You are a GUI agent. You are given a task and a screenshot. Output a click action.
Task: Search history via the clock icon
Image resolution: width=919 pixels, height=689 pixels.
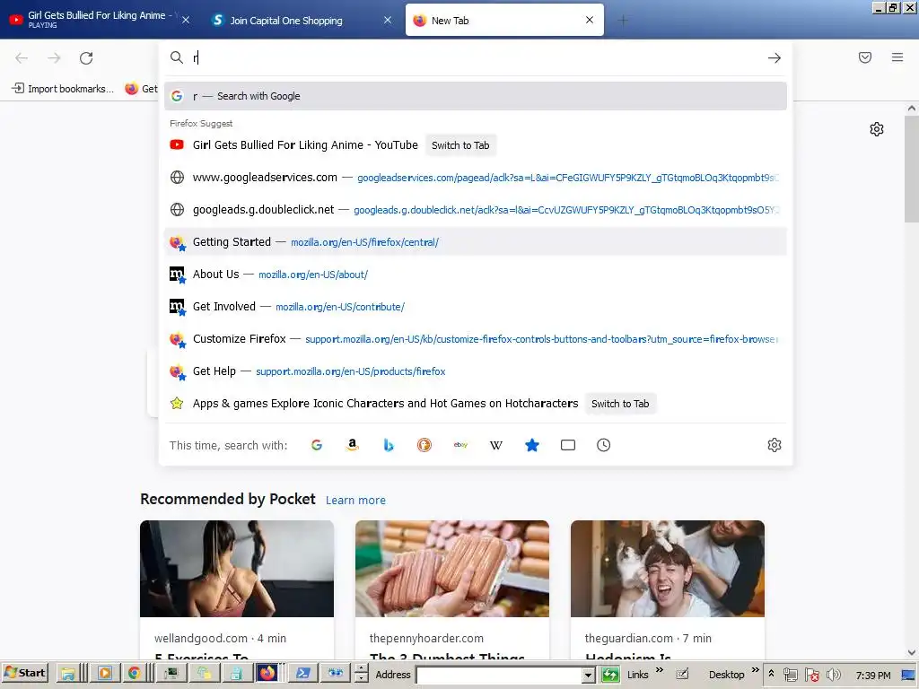[x=604, y=445]
